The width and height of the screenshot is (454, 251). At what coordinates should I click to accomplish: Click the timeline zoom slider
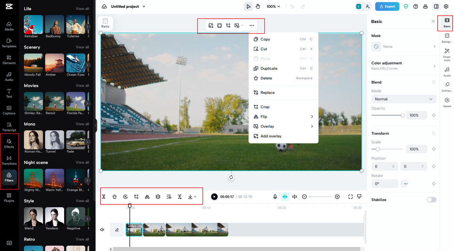(321, 197)
